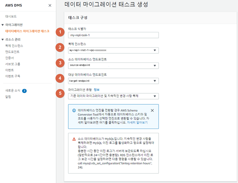
Task: Close the AWS DMS navigation panel
Action: [x=50, y=6]
